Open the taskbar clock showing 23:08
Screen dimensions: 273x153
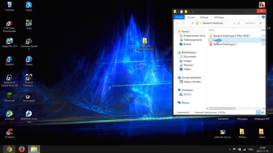(262, 149)
